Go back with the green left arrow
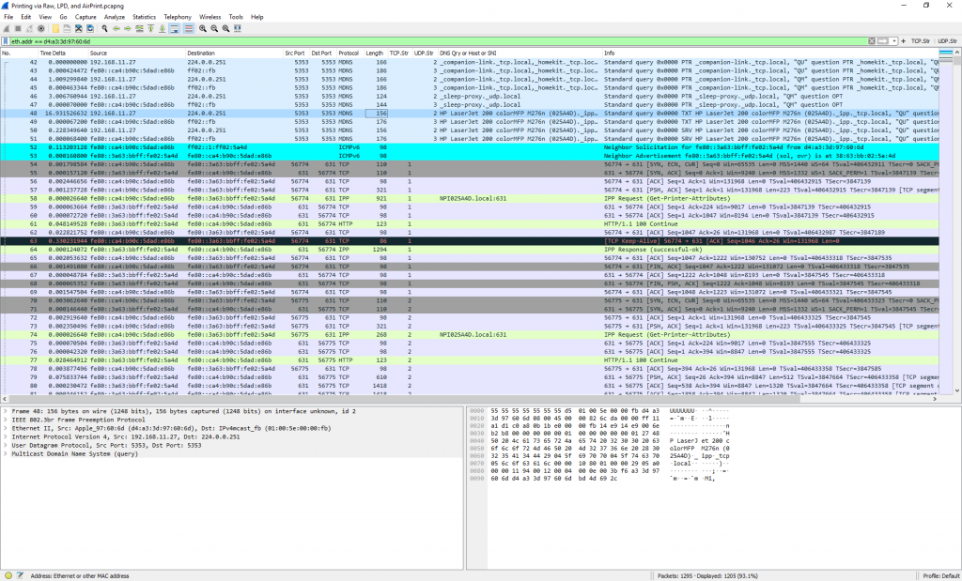 pyautogui.click(x=115, y=29)
